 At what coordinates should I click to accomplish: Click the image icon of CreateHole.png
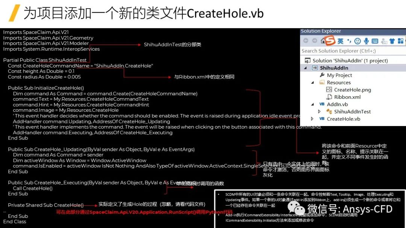click(x=329, y=90)
